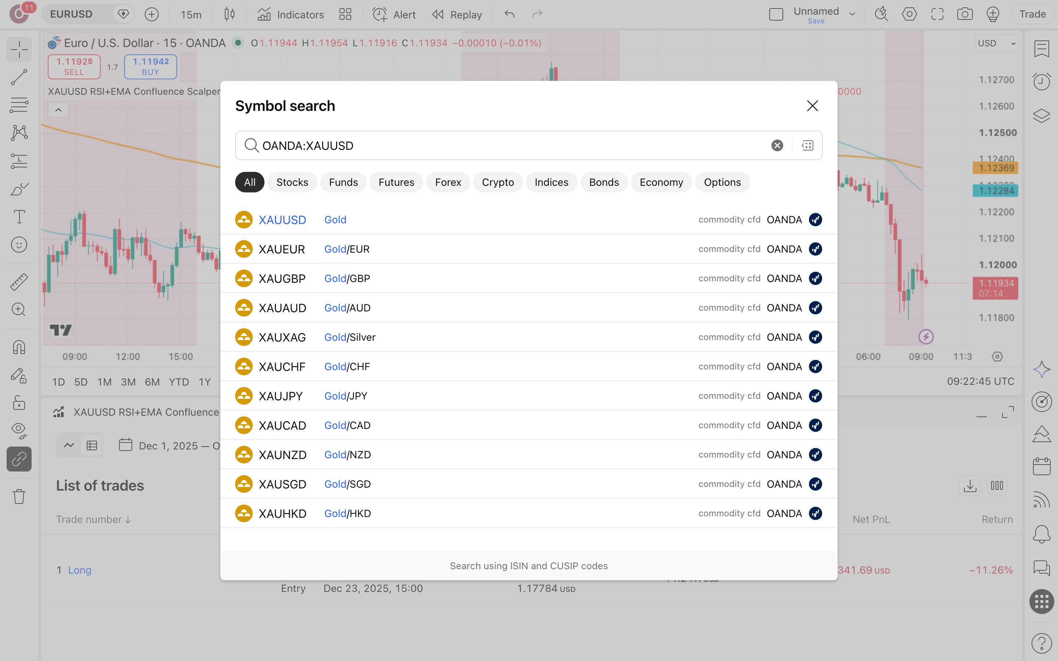Filter results by Forex tab
1058x661 pixels.
click(448, 182)
